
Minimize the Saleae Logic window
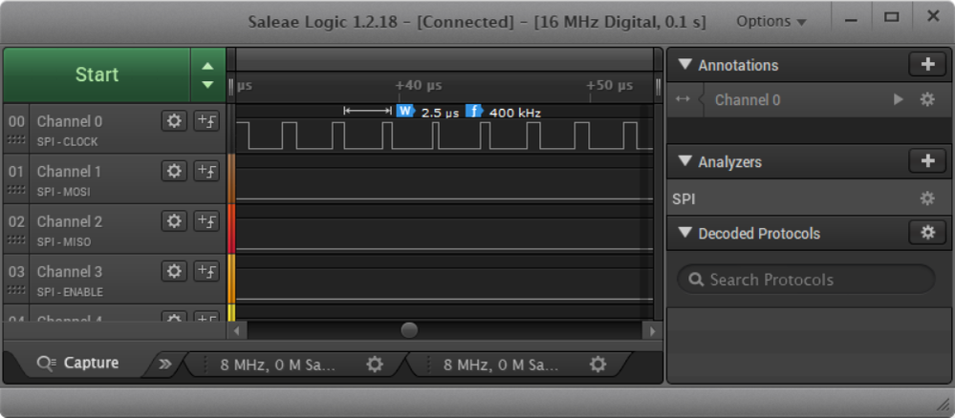coord(851,18)
